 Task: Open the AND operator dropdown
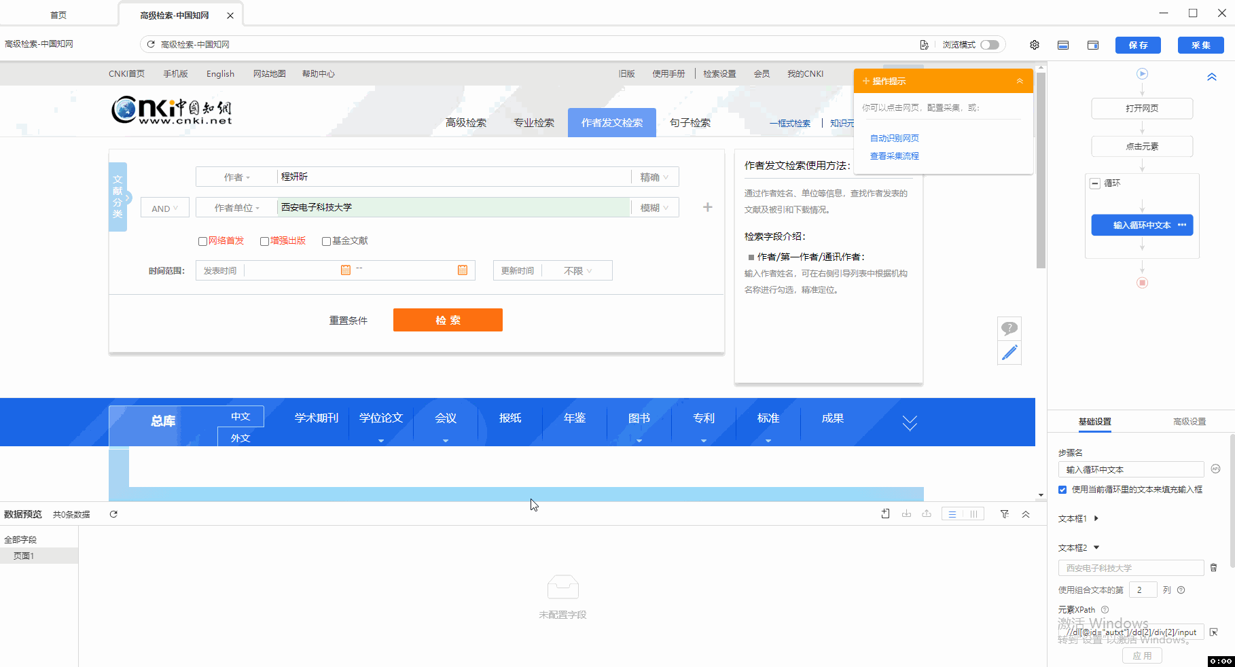click(x=164, y=208)
